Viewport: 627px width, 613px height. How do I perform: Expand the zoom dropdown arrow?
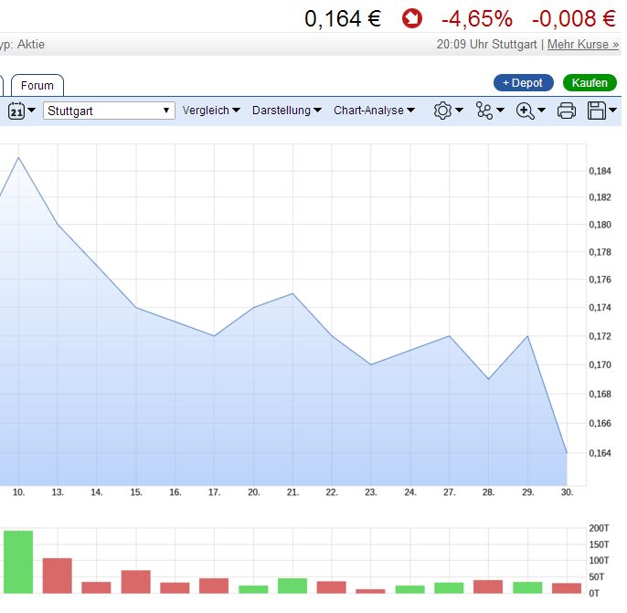click(541, 110)
